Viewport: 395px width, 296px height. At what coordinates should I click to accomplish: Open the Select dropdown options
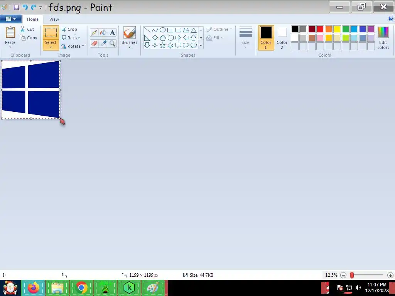[x=51, y=47]
